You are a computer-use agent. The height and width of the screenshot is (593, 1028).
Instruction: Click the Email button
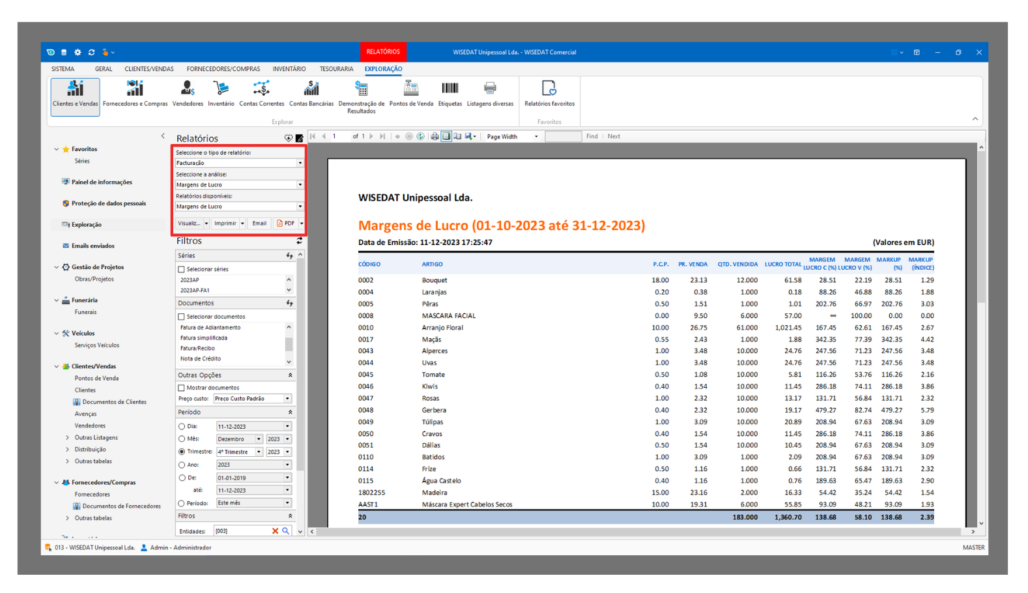[x=259, y=224]
